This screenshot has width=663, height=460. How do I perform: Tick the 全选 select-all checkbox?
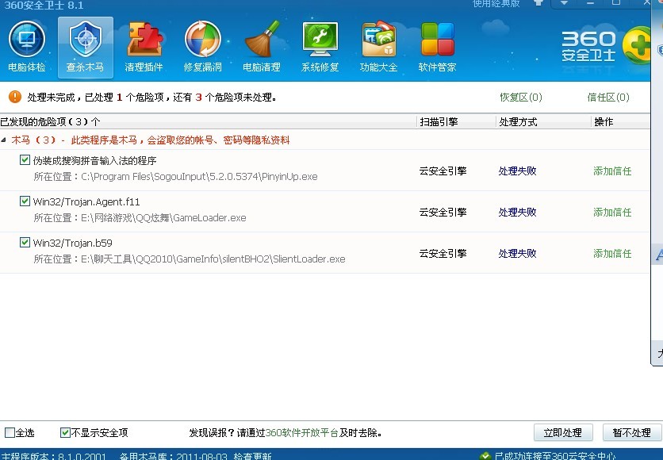click(10, 432)
